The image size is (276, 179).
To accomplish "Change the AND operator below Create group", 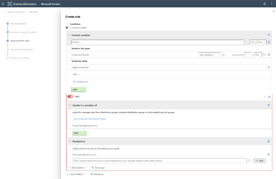I will 78,89.
